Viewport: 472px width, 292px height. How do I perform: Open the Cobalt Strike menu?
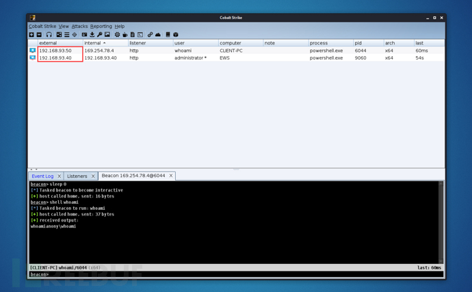tap(42, 26)
